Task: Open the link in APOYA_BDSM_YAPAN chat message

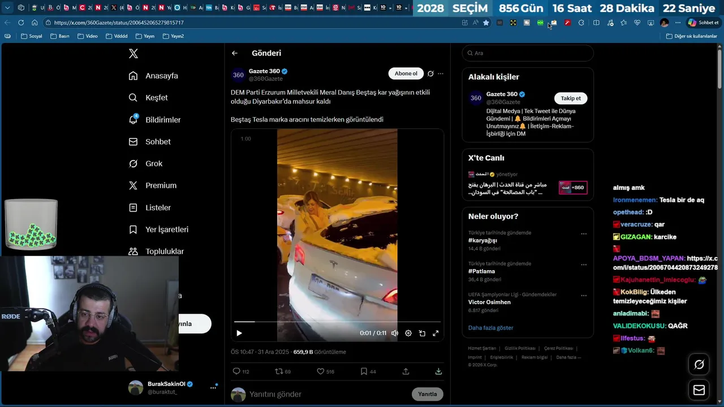Action: [x=666, y=263]
